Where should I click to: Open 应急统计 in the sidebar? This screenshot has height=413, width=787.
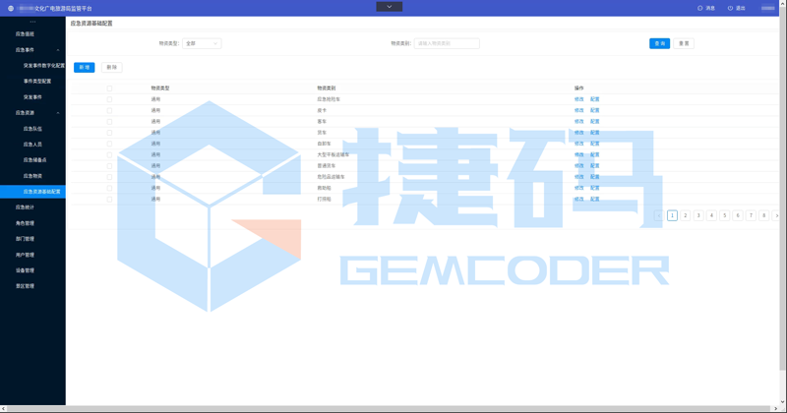point(25,207)
